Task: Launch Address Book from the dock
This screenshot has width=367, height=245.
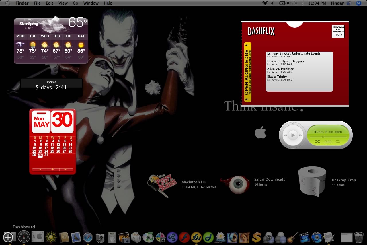Action: 64,237
